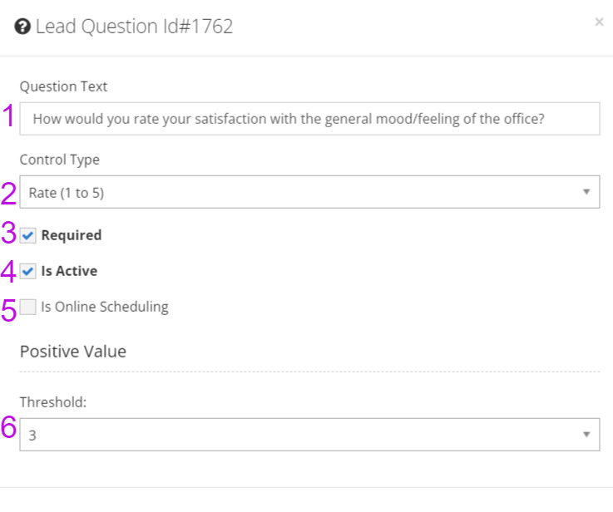
Task: Click the purple number 6 marker
Action: 8,427
